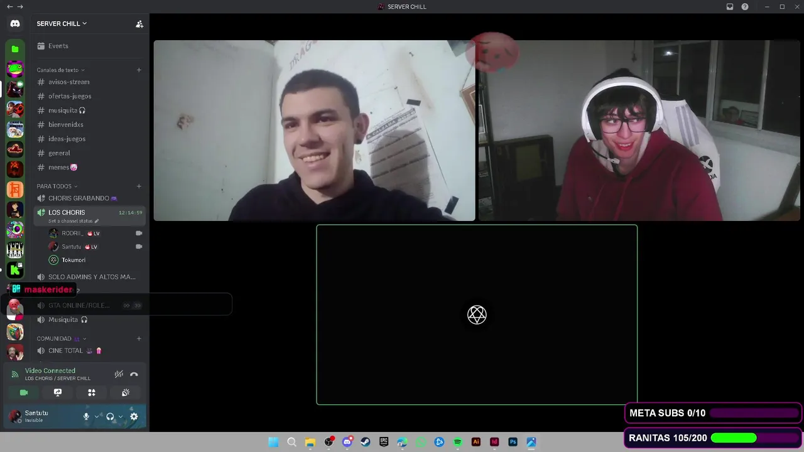Image resolution: width=804 pixels, height=452 pixels.
Task: Go back with the left arrow
Action: [x=9, y=7]
